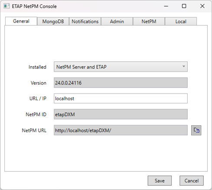Switch to the Local tab

pyautogui.click(x=181, y=21)
